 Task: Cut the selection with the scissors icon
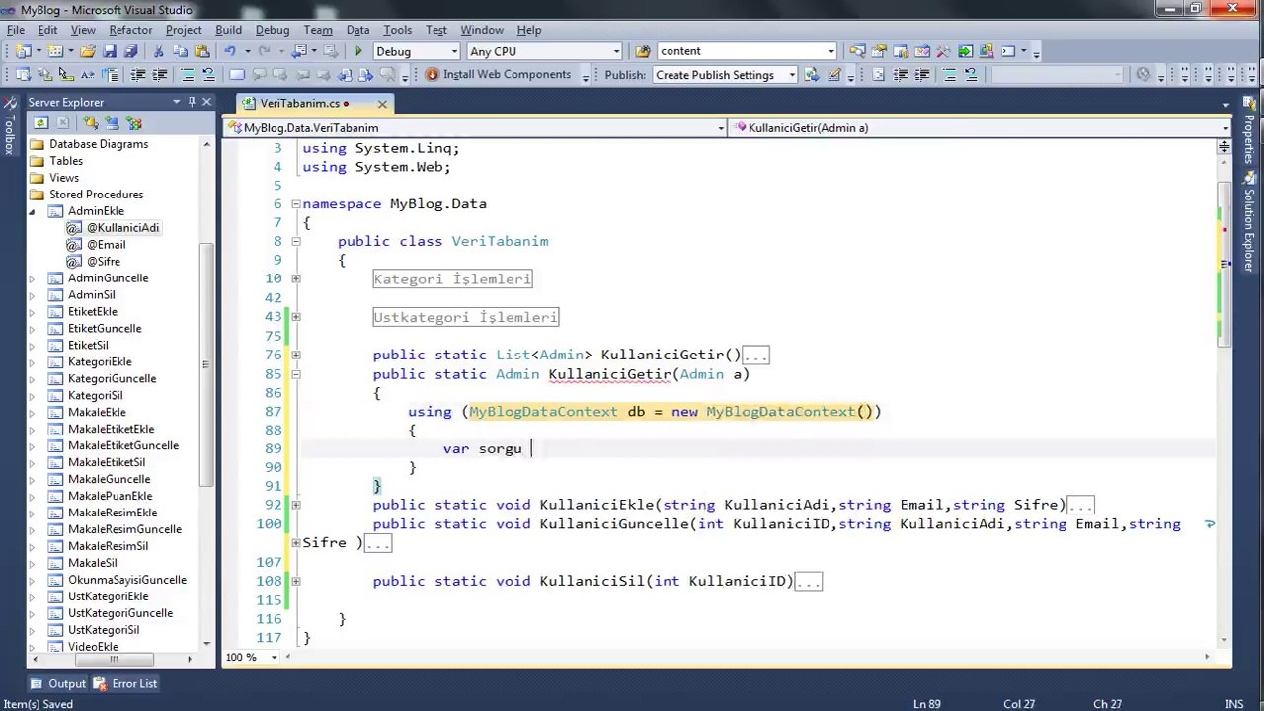pyautogui.click(x=159, y=51)
